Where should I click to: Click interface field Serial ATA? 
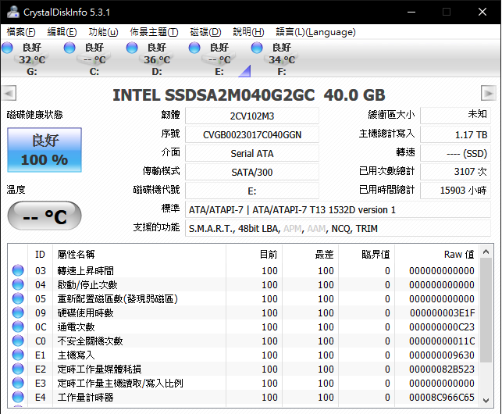(x=252, y=153)
